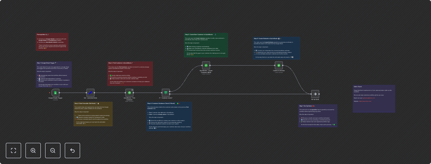Select the Get in Touch sticky note heading
This screenshot has width=431, height=164.
click(x=357, y=86)
